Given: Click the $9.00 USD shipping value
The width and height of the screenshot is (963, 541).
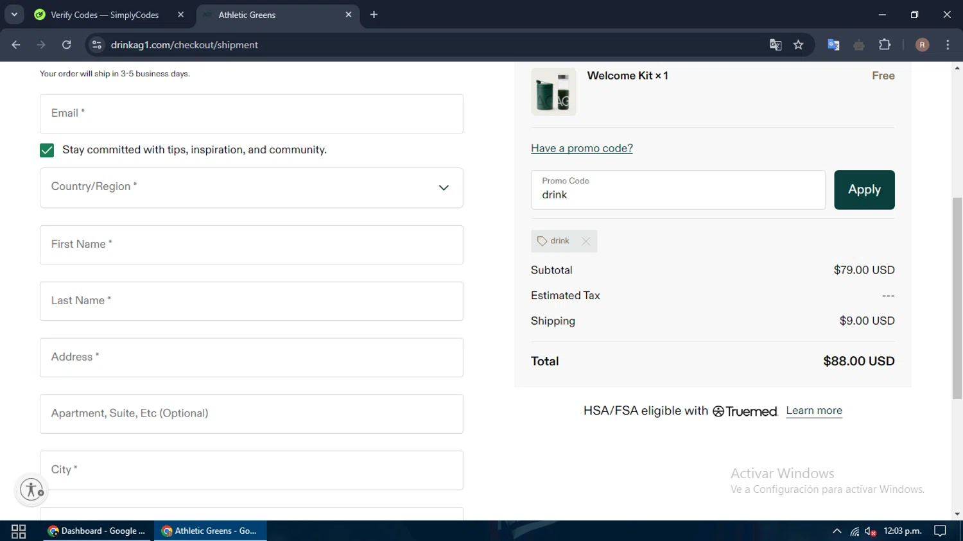Looking at the screenshot, I should pos(867,321).
